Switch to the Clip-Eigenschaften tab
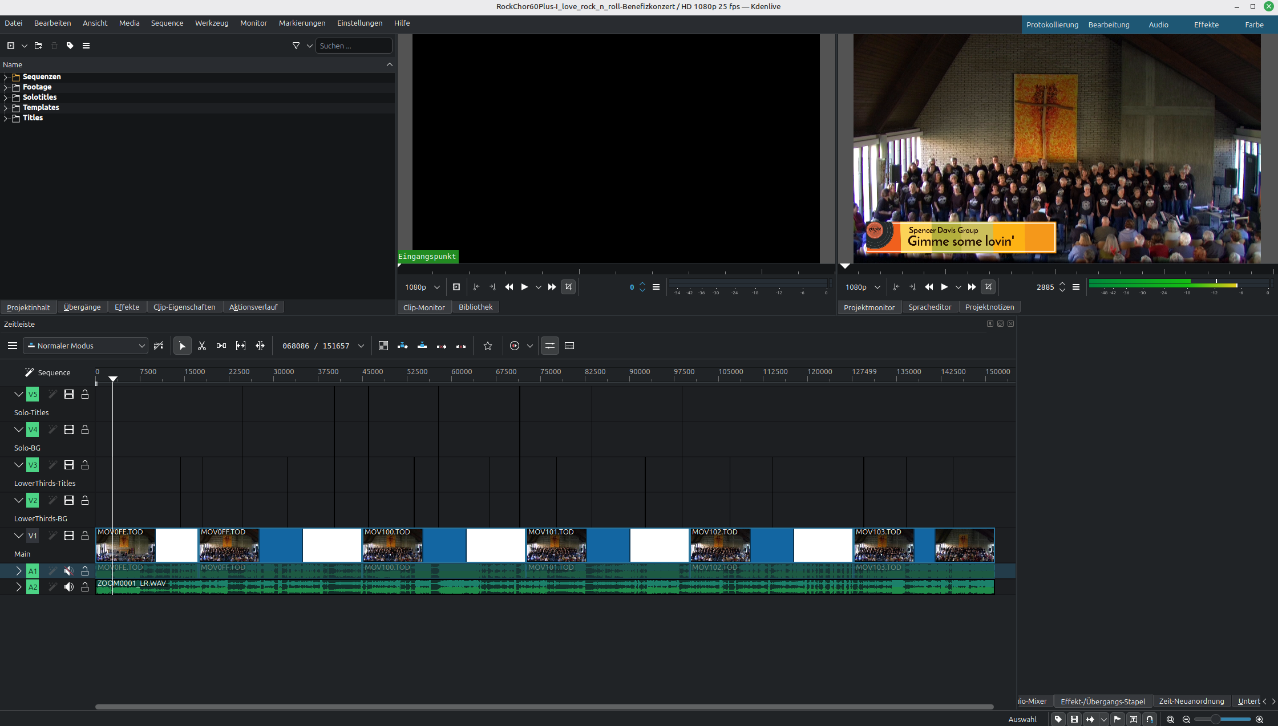Image resolution: width=1278 pixels, height=726 pixels. click(x=184, y=307)
